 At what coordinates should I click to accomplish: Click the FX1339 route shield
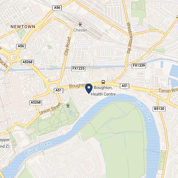[x=139, y=66]
